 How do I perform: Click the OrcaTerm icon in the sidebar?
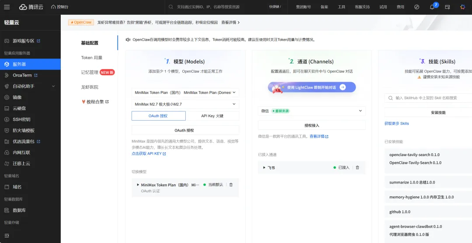pos(7,75)
